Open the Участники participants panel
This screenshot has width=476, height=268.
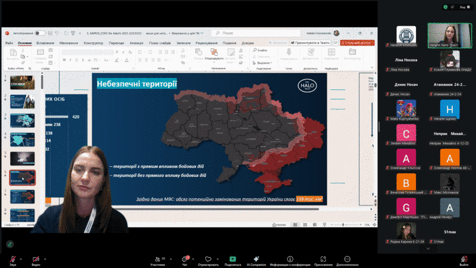[157, 259]
